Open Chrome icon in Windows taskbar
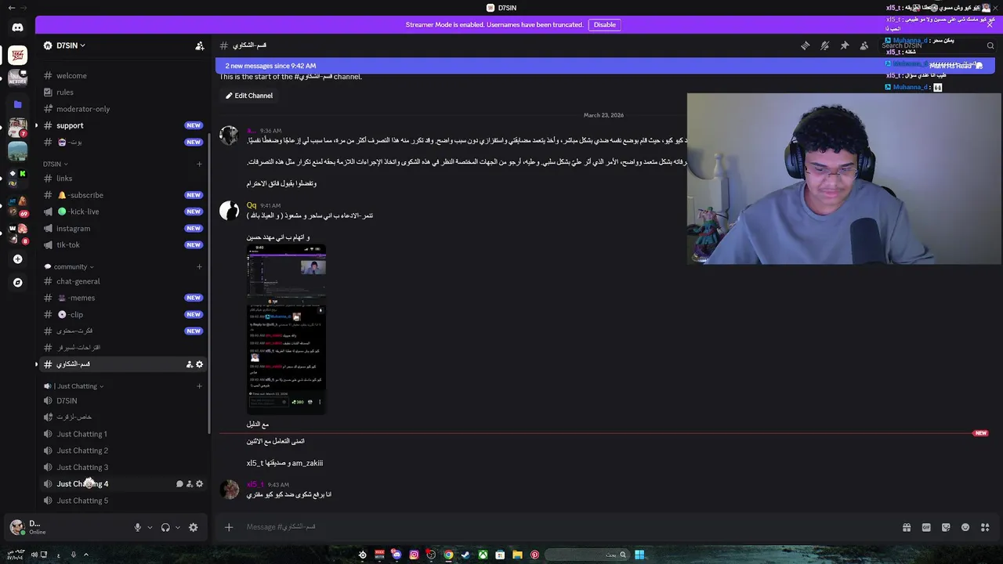 [448, 555]
